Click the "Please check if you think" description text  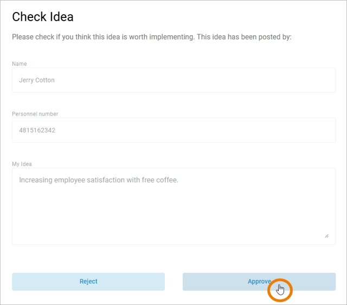coord(54,37)
